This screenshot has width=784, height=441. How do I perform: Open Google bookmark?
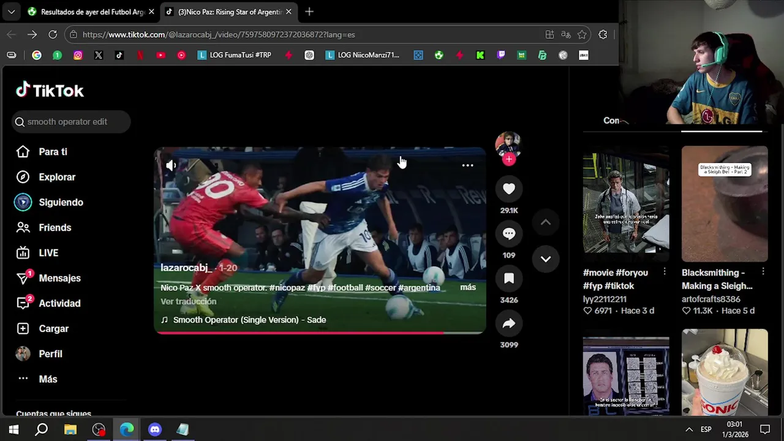point(37,55)
